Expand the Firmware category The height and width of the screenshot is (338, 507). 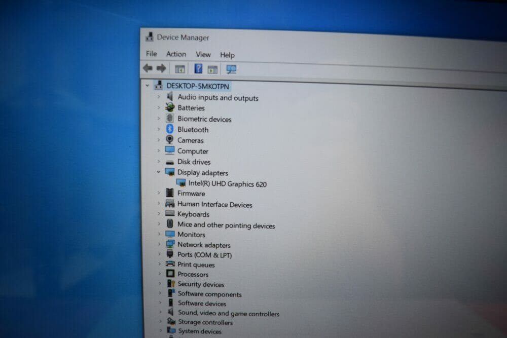(159, 193)
